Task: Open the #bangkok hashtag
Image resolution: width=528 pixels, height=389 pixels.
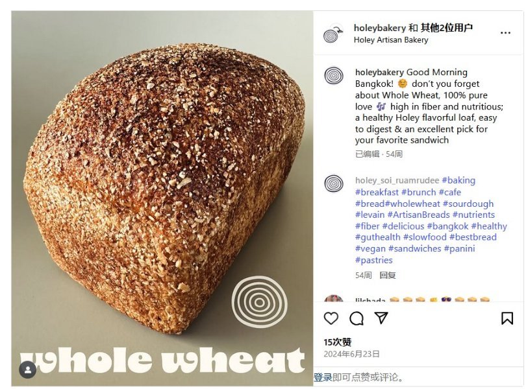Action: click(447, 226)
